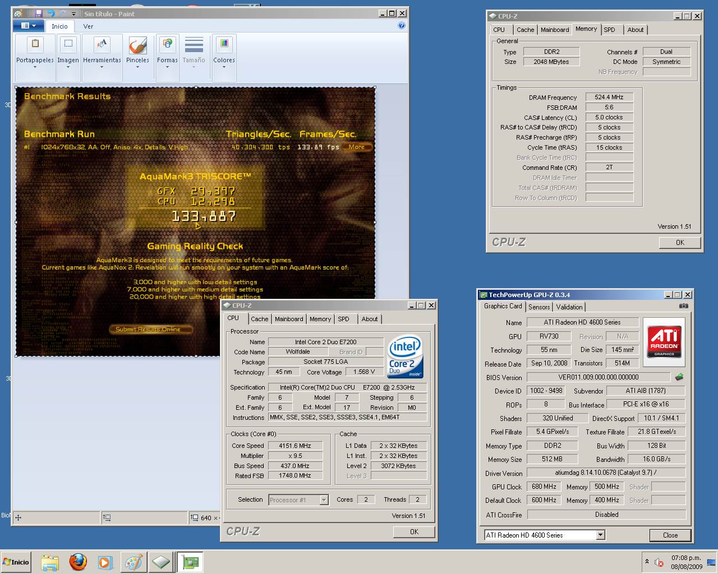Open the Cache tab in the CPU-Z memory window

[526, 30]
